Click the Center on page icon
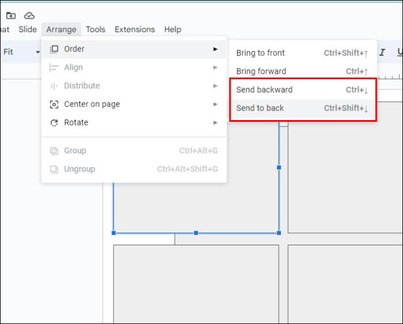This screenshot has width=403, height=324. 54,104
